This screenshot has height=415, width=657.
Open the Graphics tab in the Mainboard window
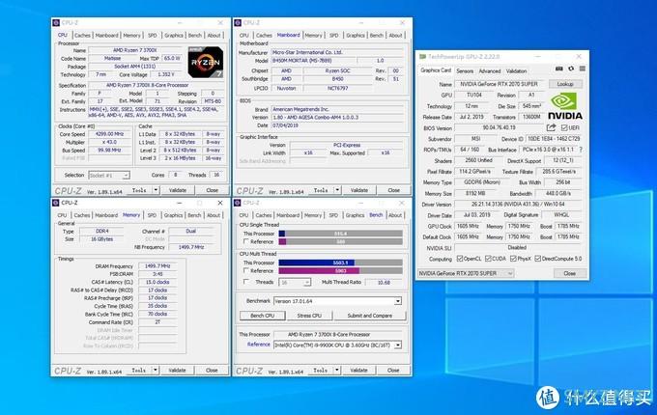[x=356, y=36]
